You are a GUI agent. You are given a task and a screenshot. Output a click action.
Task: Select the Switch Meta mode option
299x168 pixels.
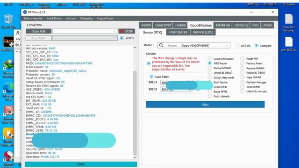210,77
